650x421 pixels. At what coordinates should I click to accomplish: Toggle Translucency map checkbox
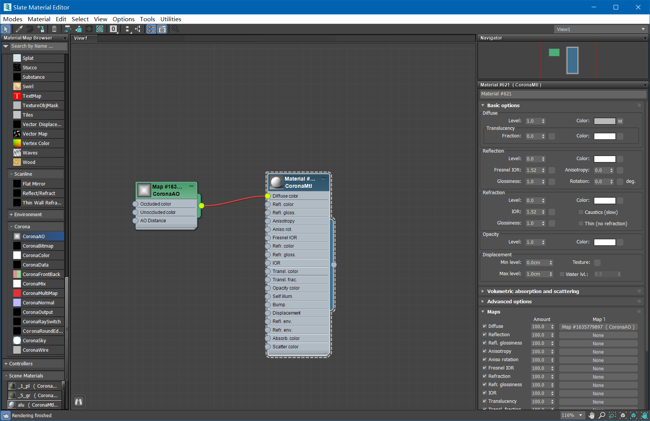click(485, 401)
